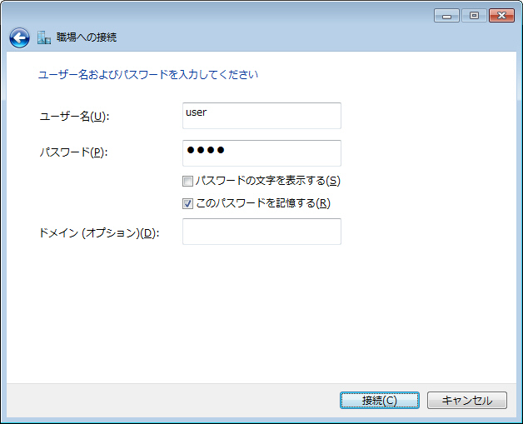Viewport: 523px width, 424px height.
Task: Close the 職場への接続 dialog
Action: click(x=501, y=16)
